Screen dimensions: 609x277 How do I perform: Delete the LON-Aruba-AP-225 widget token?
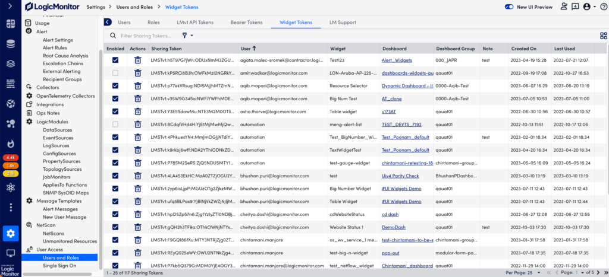pos(137,73)
